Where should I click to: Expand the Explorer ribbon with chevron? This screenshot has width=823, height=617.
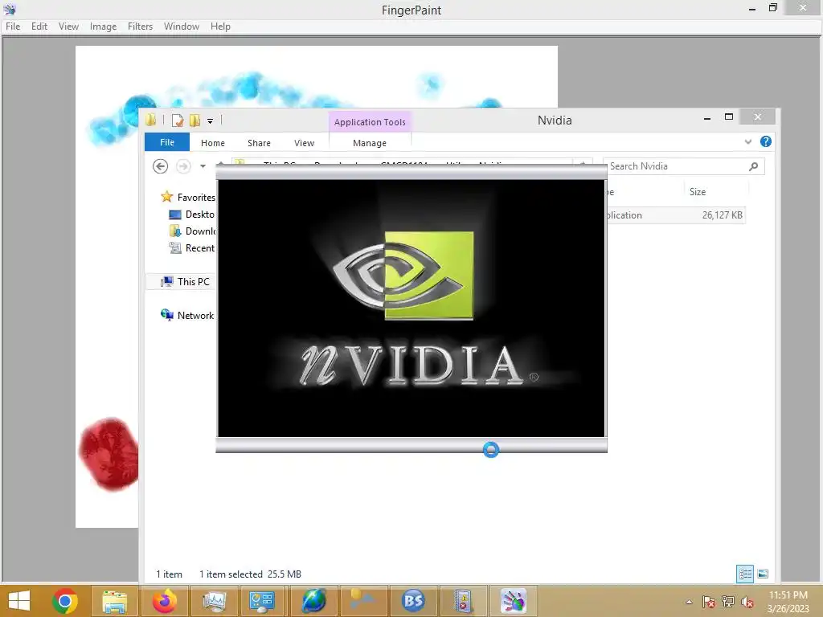tap(748, 141)
